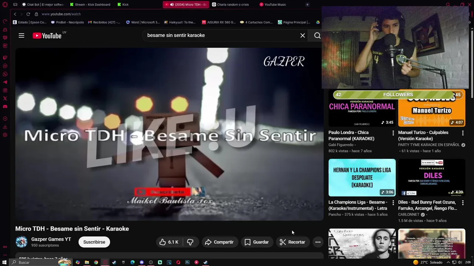Open Manuel Turizo - Culpables title

(423, 136)
